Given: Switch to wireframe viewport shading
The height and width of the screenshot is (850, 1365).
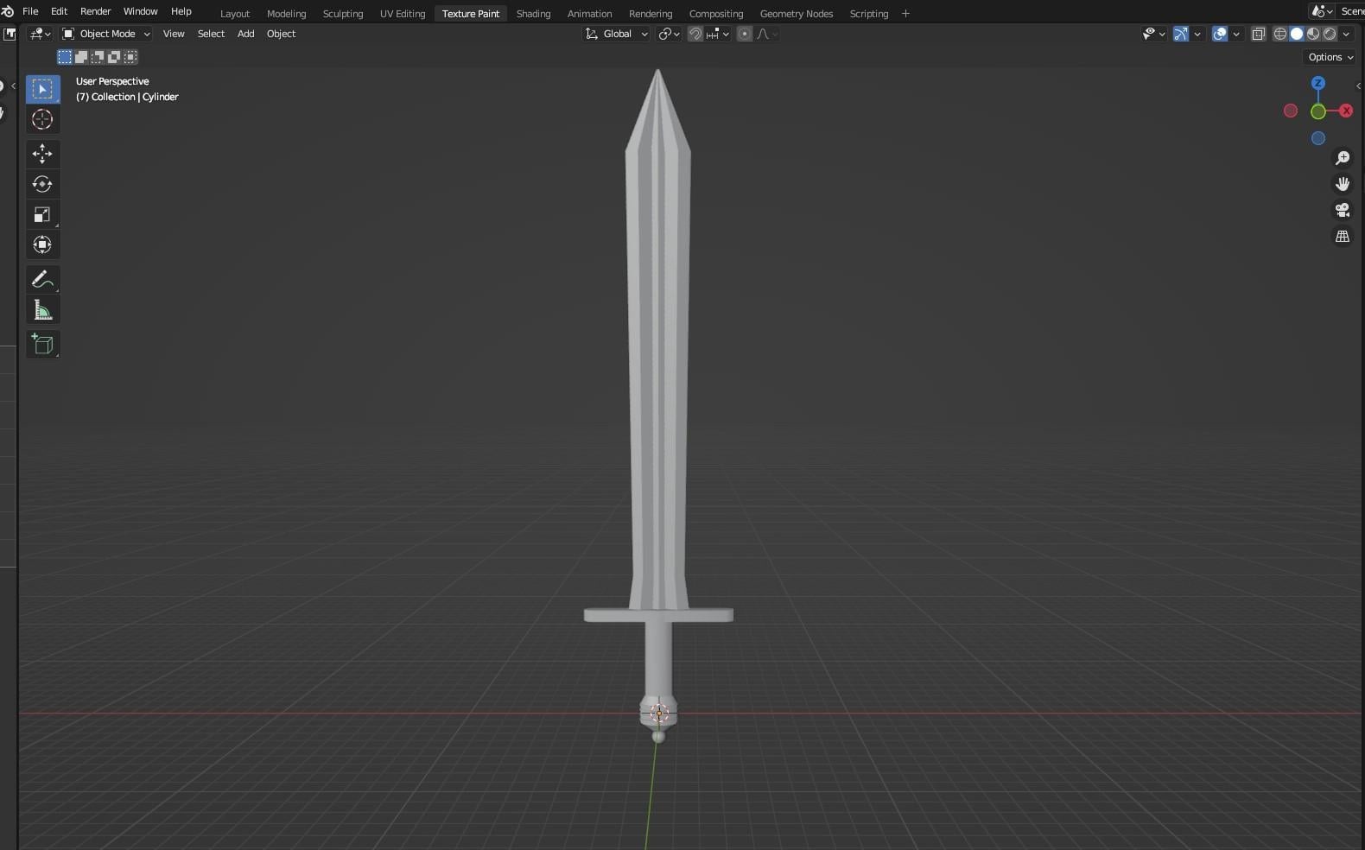Looking at the screenshot, I should tap(1280, 34).
